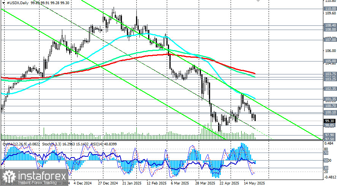Click the 98.85 price level label

coord(330,125)
